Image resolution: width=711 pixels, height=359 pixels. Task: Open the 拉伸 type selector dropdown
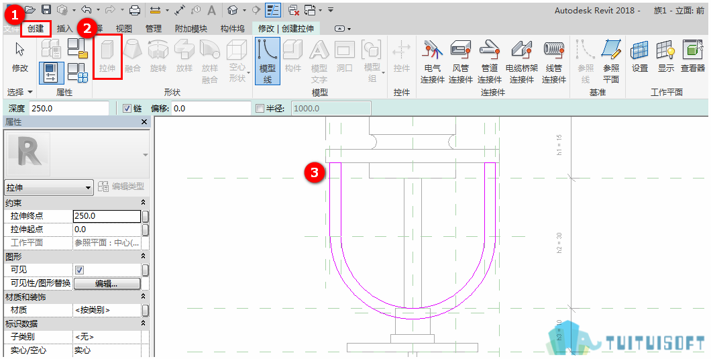48,187
